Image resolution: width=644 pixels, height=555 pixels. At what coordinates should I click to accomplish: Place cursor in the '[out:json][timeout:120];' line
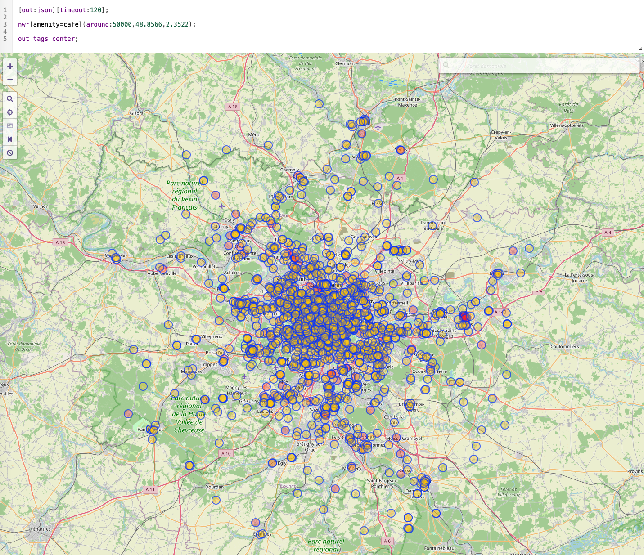point(63,10)
